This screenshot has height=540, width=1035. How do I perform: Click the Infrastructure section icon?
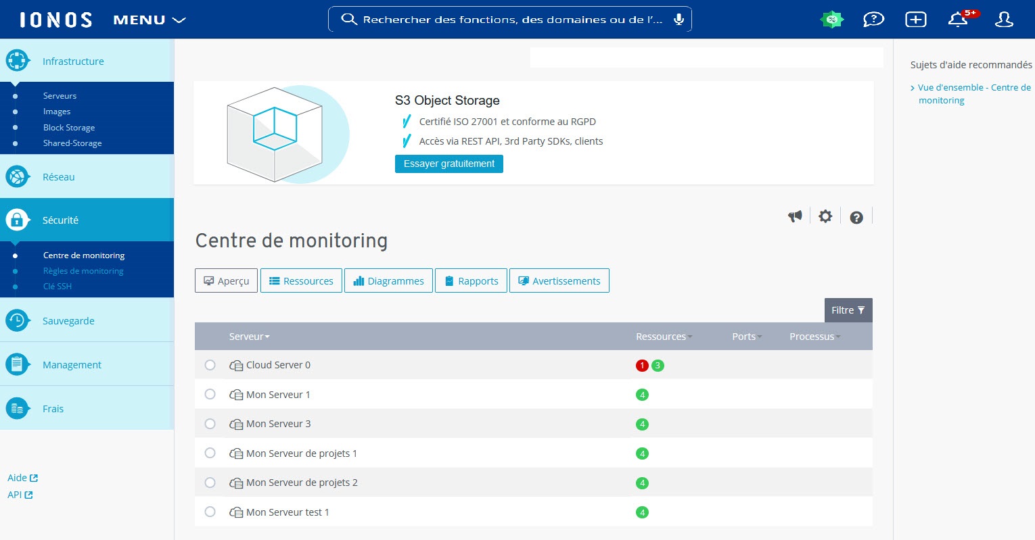pyautogui.click(x=18, y=60)
